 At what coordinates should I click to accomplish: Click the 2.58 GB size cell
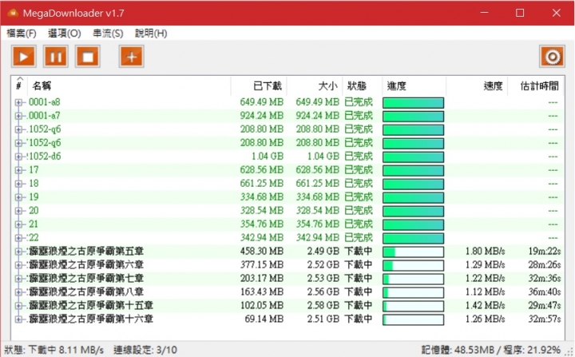pos(323,306)
